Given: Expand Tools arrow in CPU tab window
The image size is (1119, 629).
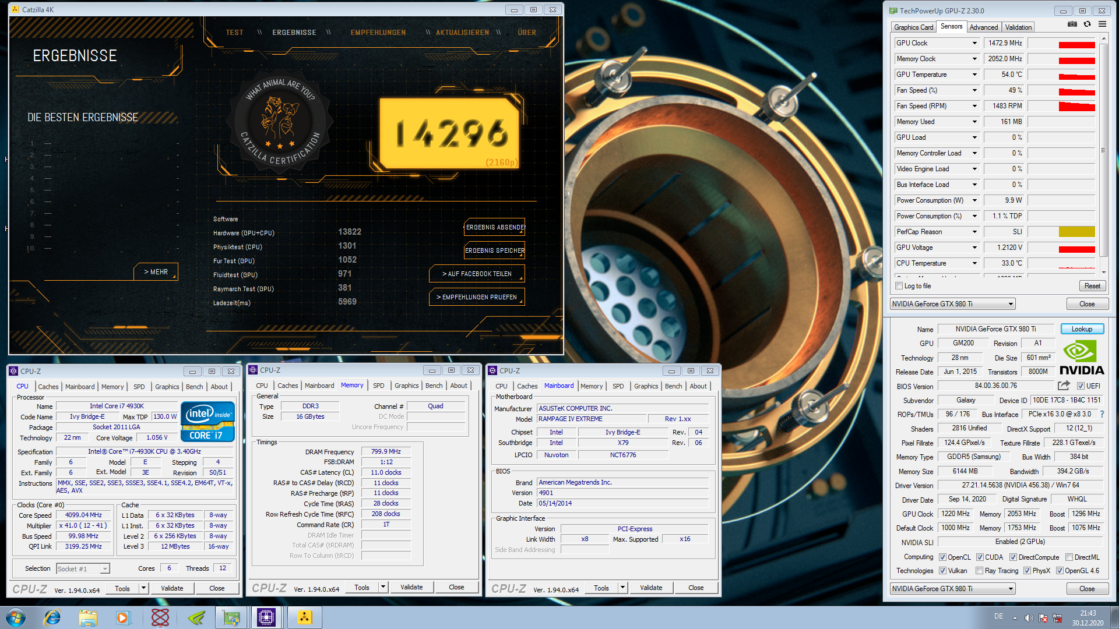Looking at the screenshot, I should [x=143, y=588].
